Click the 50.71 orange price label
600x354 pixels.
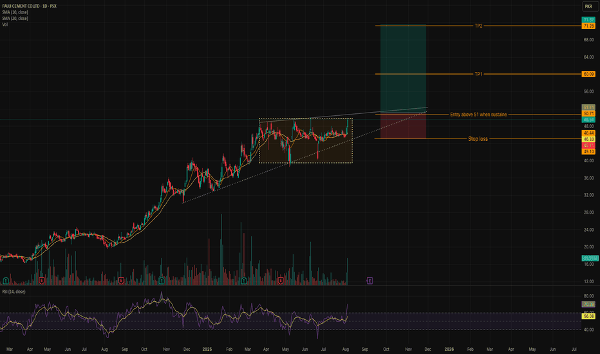coord(588,114)
